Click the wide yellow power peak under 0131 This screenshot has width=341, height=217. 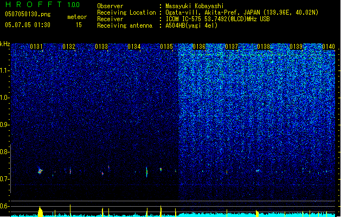click(40, 212)
